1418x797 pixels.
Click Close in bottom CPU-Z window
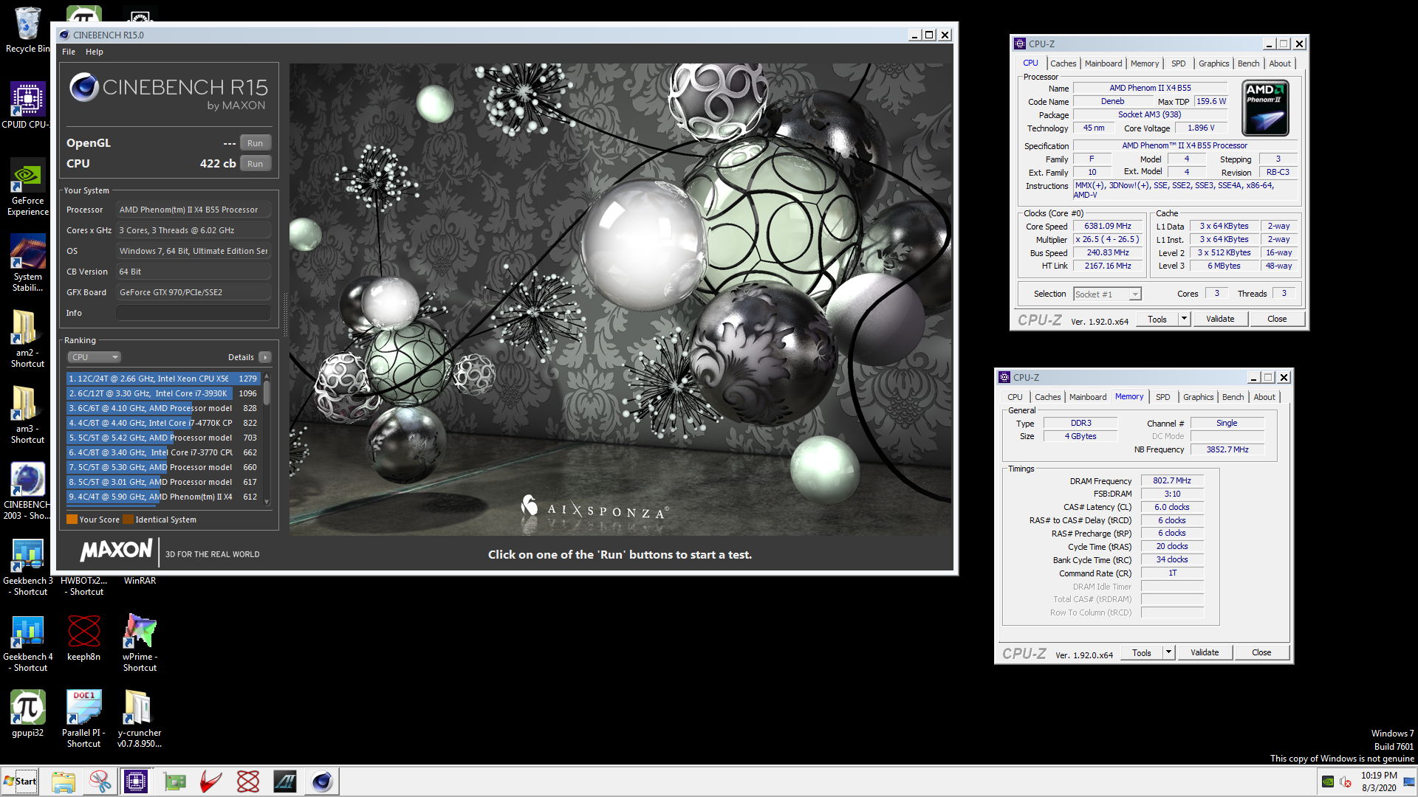[x=1261, y=653]
